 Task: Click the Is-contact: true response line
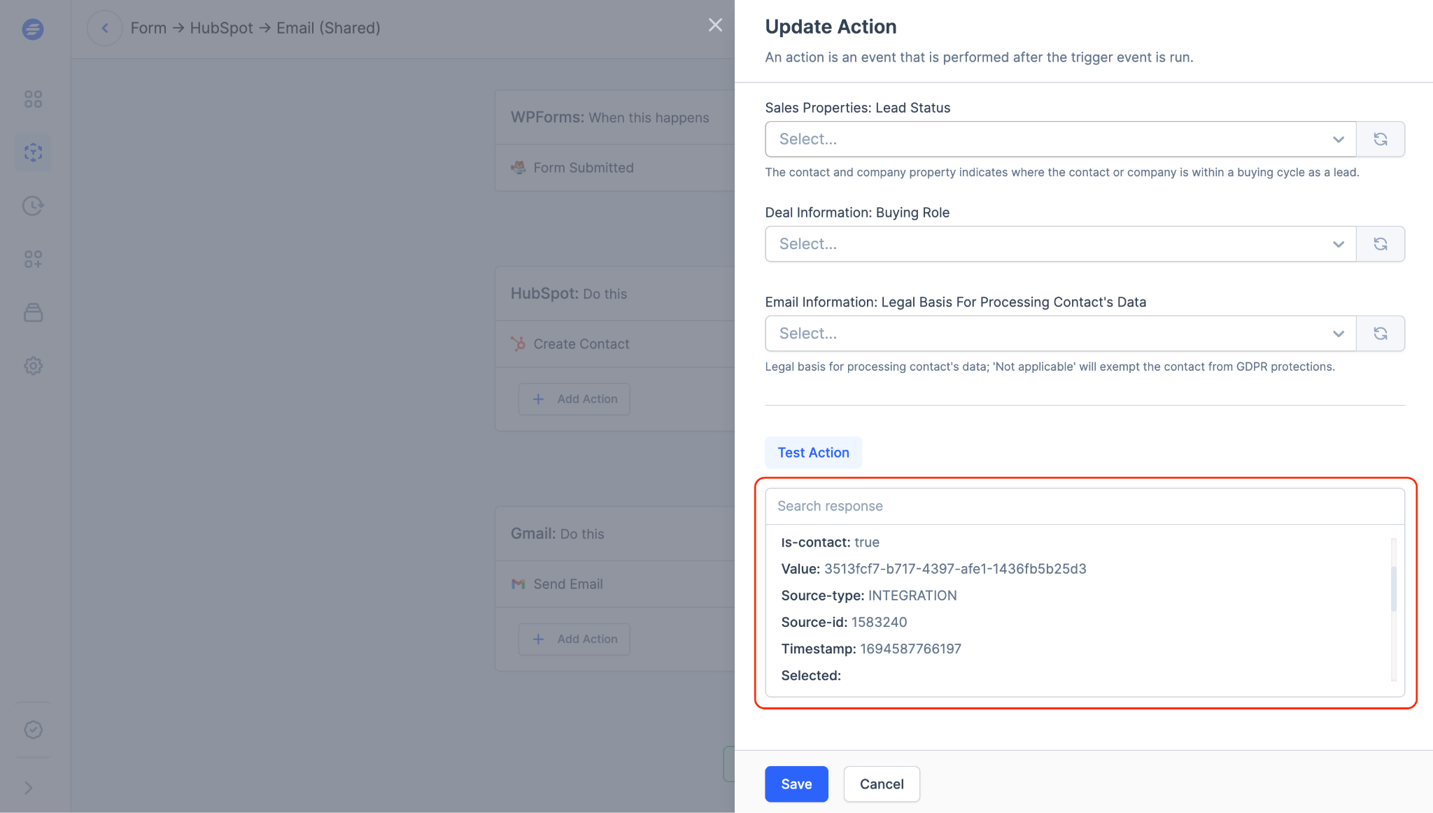tap(830, 542)
